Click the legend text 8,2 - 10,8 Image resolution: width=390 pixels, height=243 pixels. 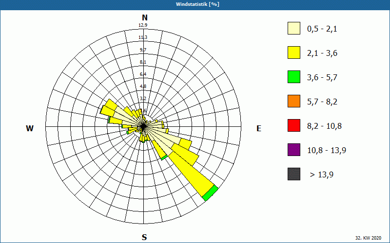[324, 126]
